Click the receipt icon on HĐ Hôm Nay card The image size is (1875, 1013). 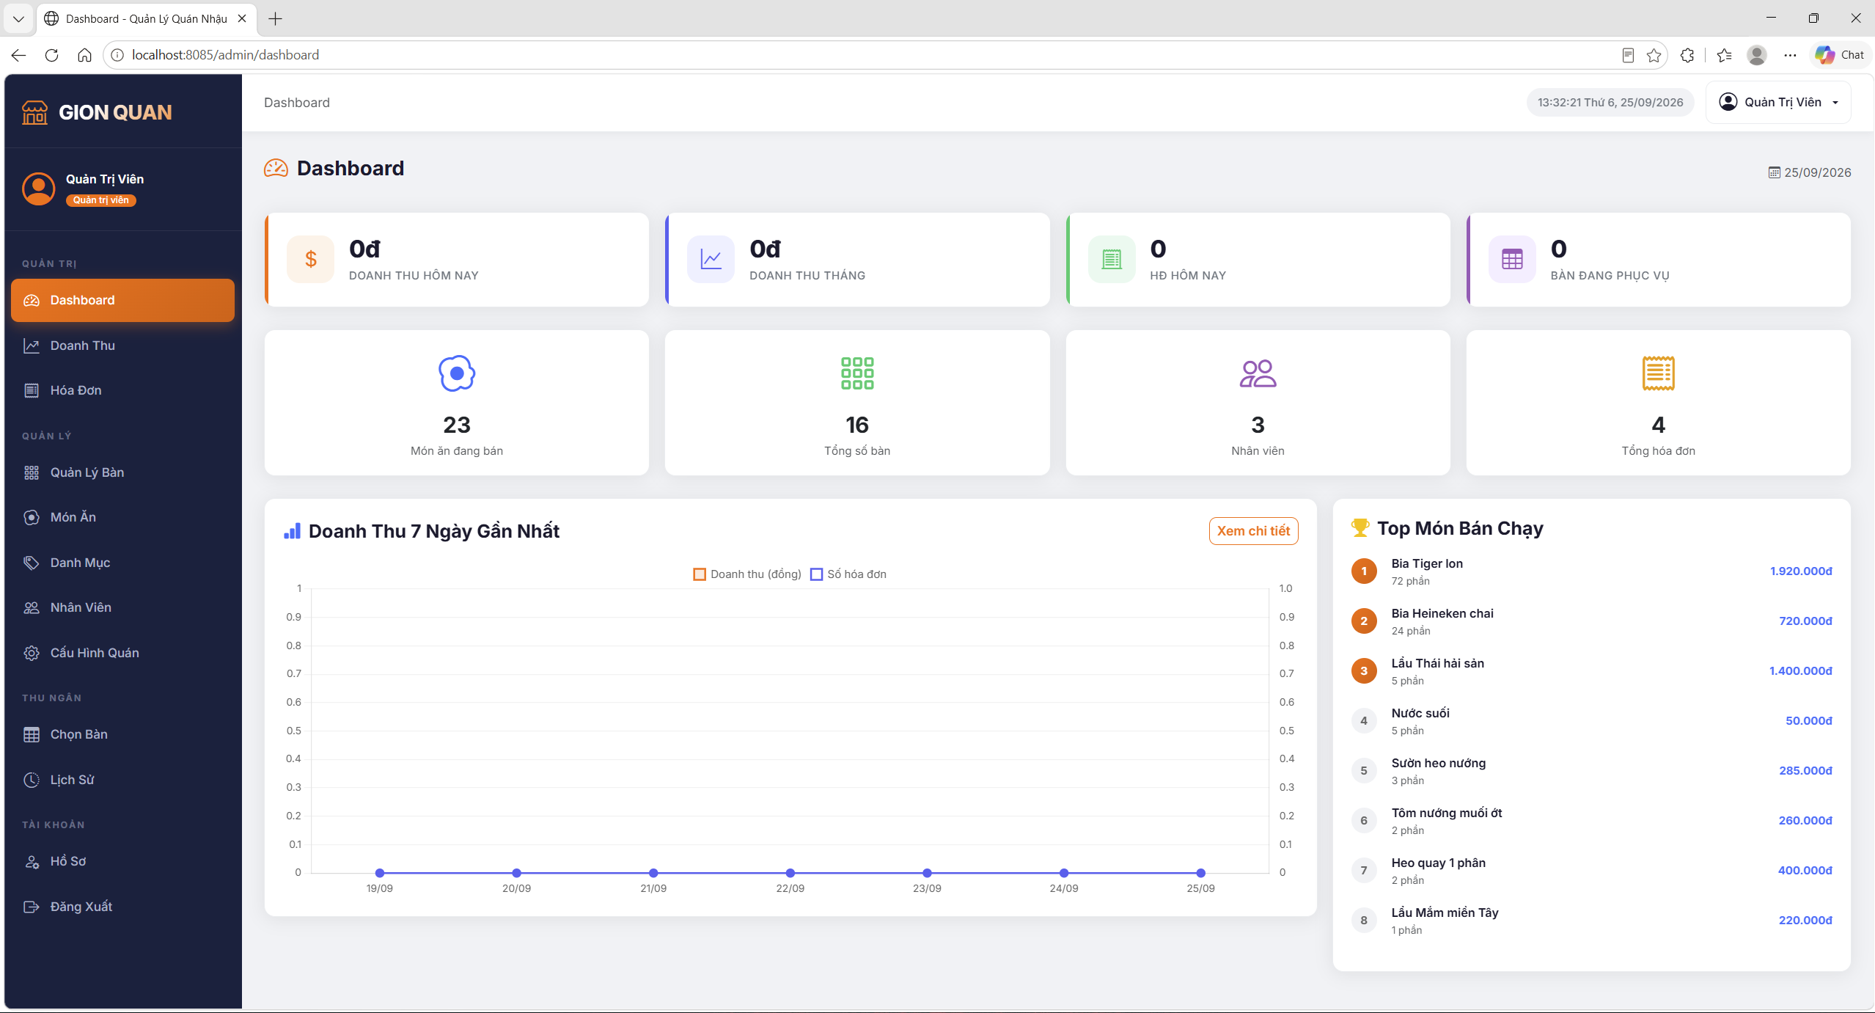coord(1112,259)
